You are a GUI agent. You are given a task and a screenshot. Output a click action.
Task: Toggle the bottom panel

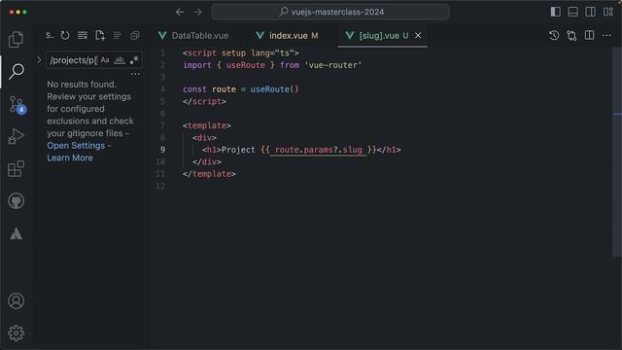(x=572, y=12)
